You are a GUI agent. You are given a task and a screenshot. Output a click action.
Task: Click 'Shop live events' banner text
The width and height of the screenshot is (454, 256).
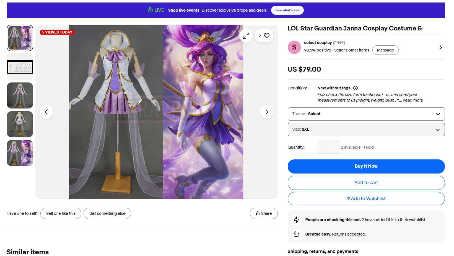click(184, 10)
